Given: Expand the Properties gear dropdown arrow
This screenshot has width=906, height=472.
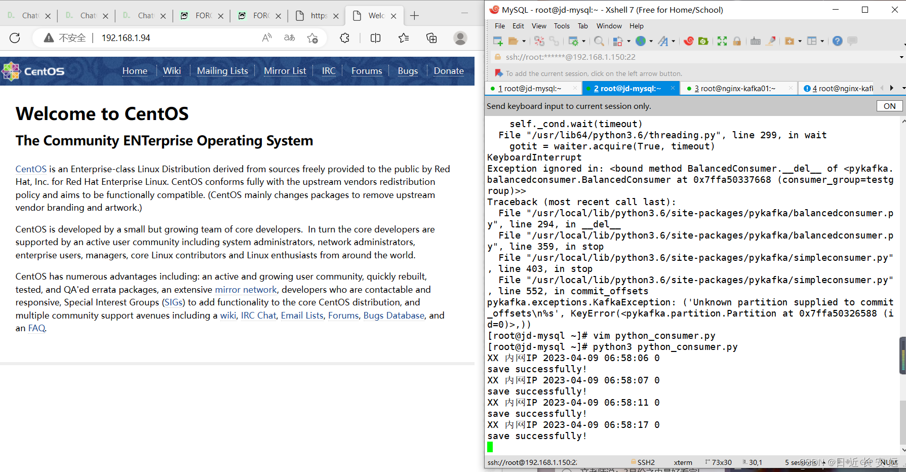Looking at the screenshot, I should click(584, 41).
